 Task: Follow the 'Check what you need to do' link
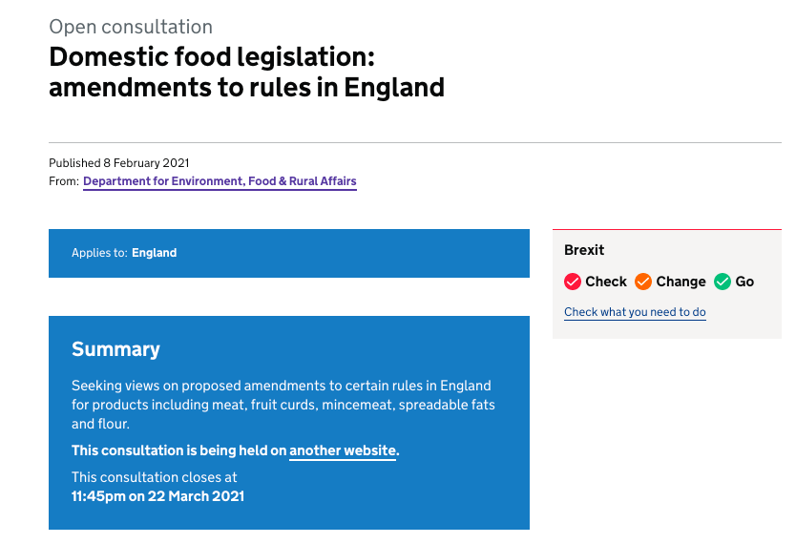[x=635, y=312]
